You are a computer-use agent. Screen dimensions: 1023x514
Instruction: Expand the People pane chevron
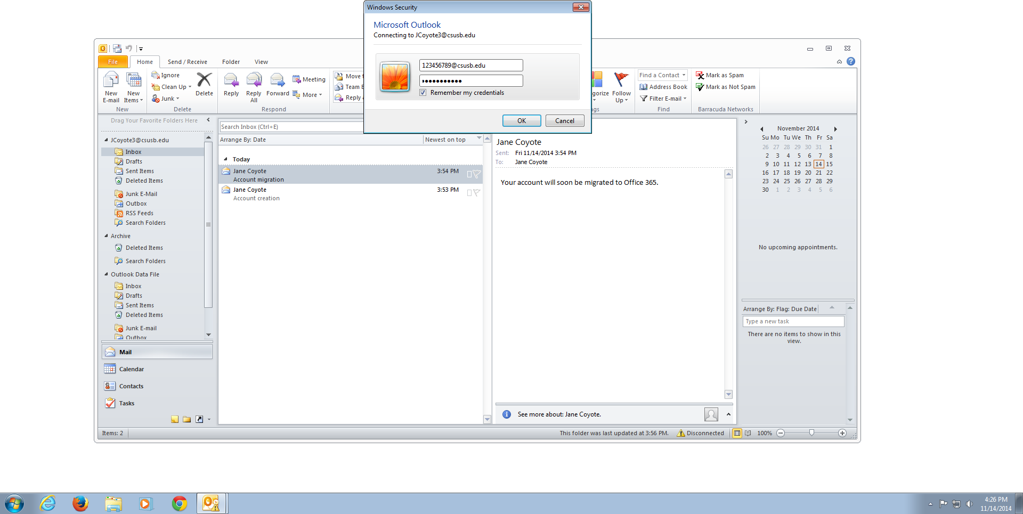coord(728,414)
